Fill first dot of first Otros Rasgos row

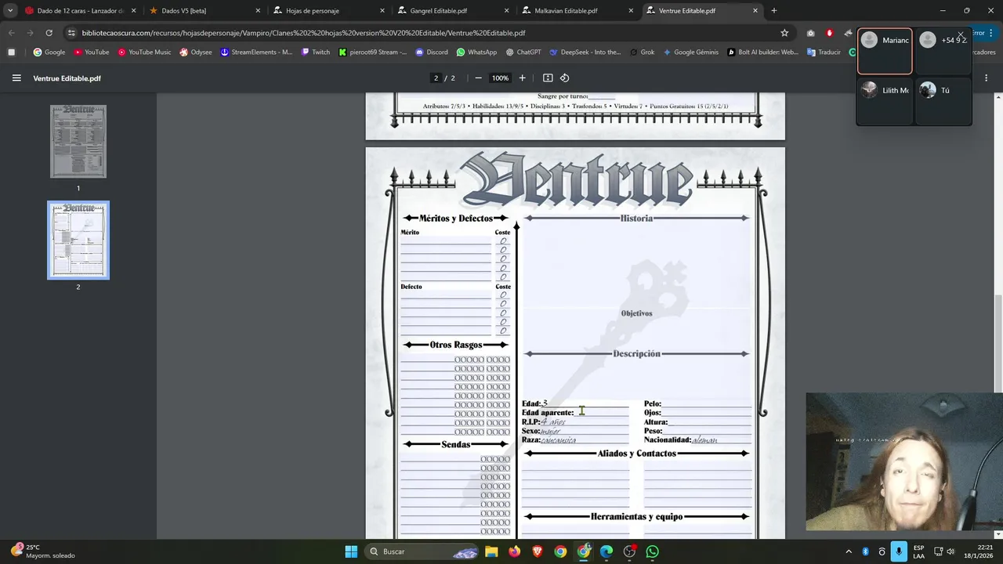(458, 360)
